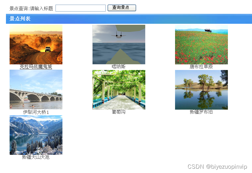Click the 喀纳斯 caption link
This screenshot has width=252, height=173.
pyautogui.click(x=119, y=67)
